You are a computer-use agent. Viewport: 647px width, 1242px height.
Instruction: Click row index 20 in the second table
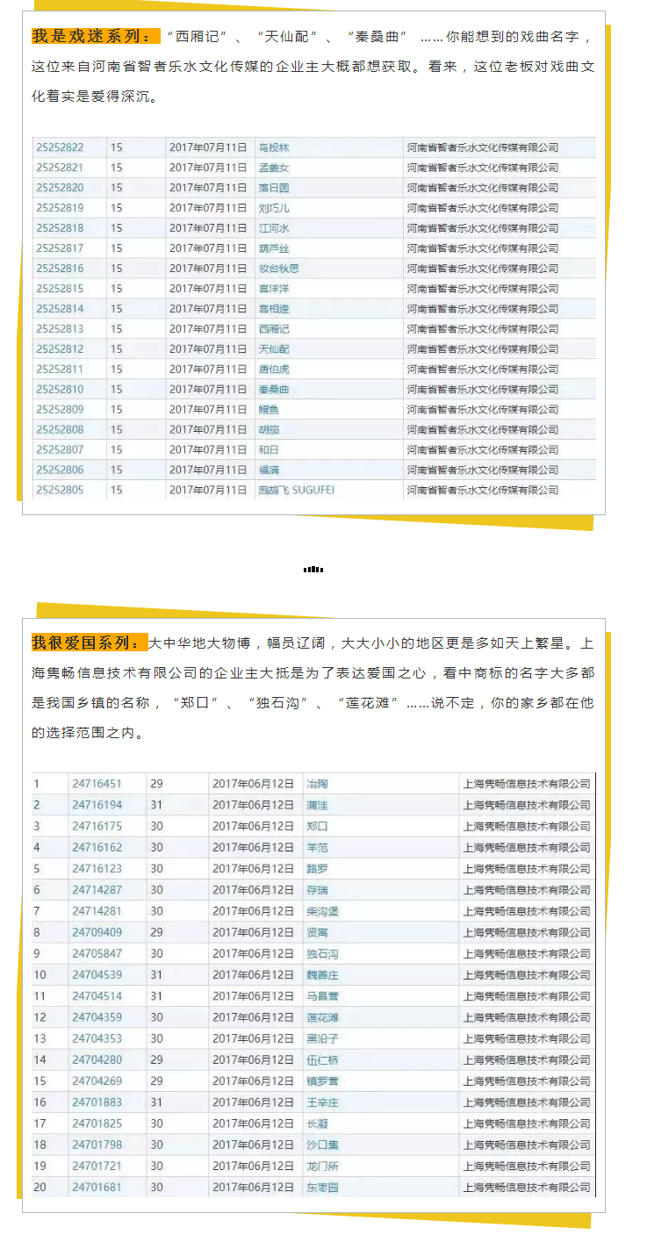[x=40, y=1188]
